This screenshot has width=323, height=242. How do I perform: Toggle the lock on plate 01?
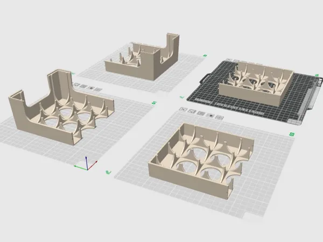[x=90, y=88]
